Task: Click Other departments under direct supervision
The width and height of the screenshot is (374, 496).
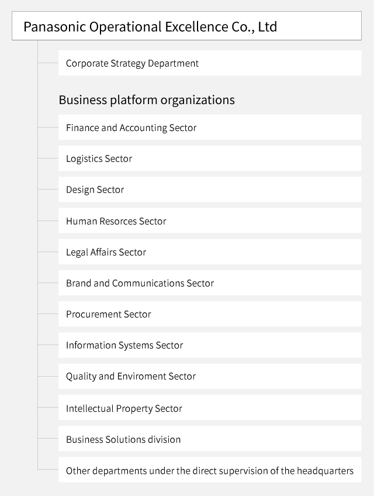Action: point(209,470)
